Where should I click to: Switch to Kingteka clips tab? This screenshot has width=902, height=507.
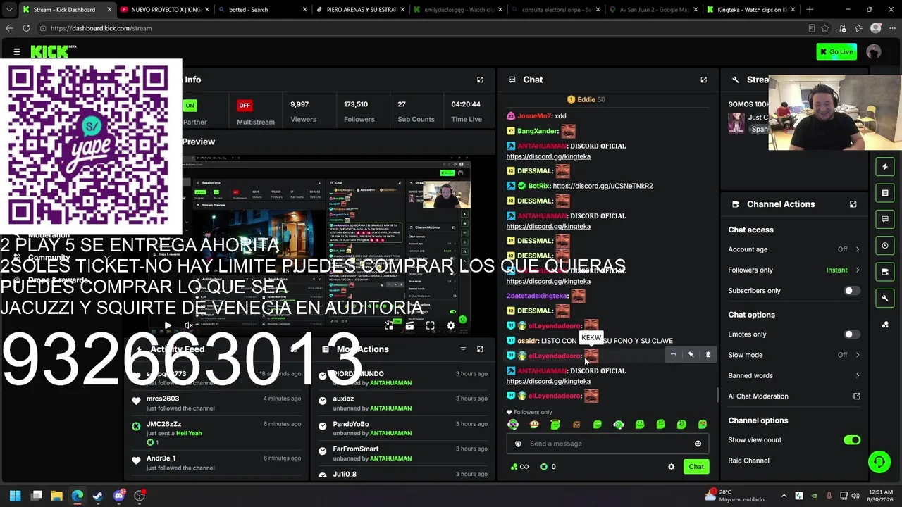tap(750, 10)
